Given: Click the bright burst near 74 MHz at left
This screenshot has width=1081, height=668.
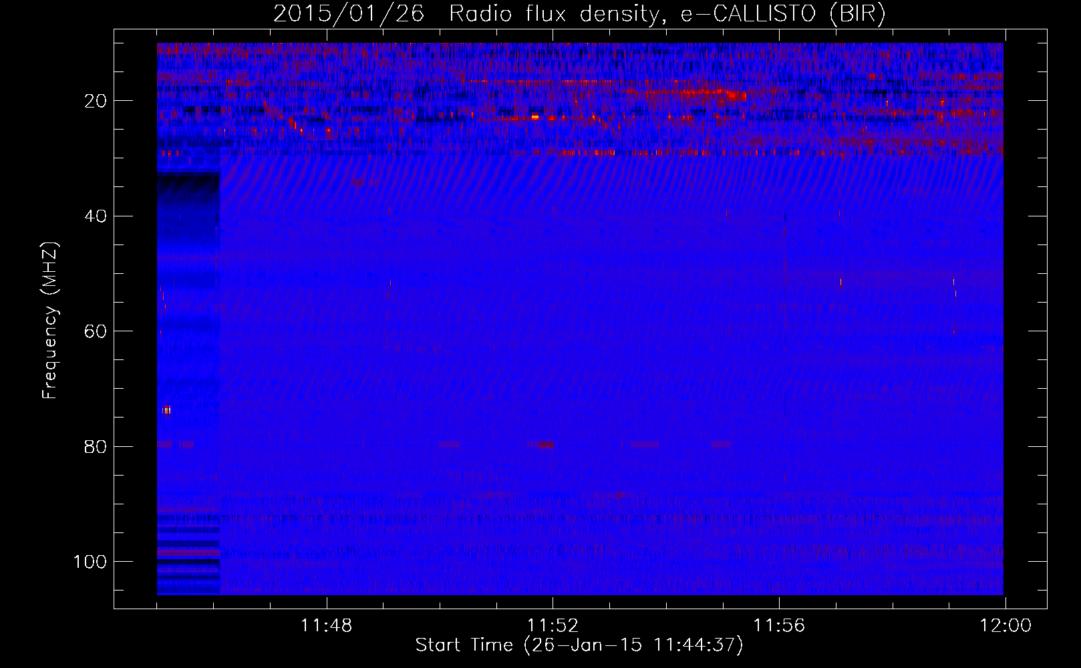Looking at the screenshot, I should click(x=167, y=409).
